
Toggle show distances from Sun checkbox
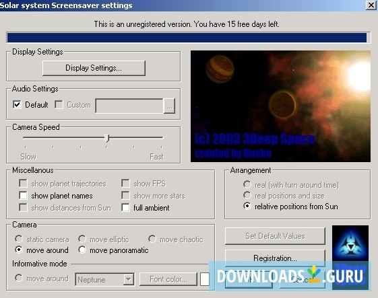(x=23, y=207)
